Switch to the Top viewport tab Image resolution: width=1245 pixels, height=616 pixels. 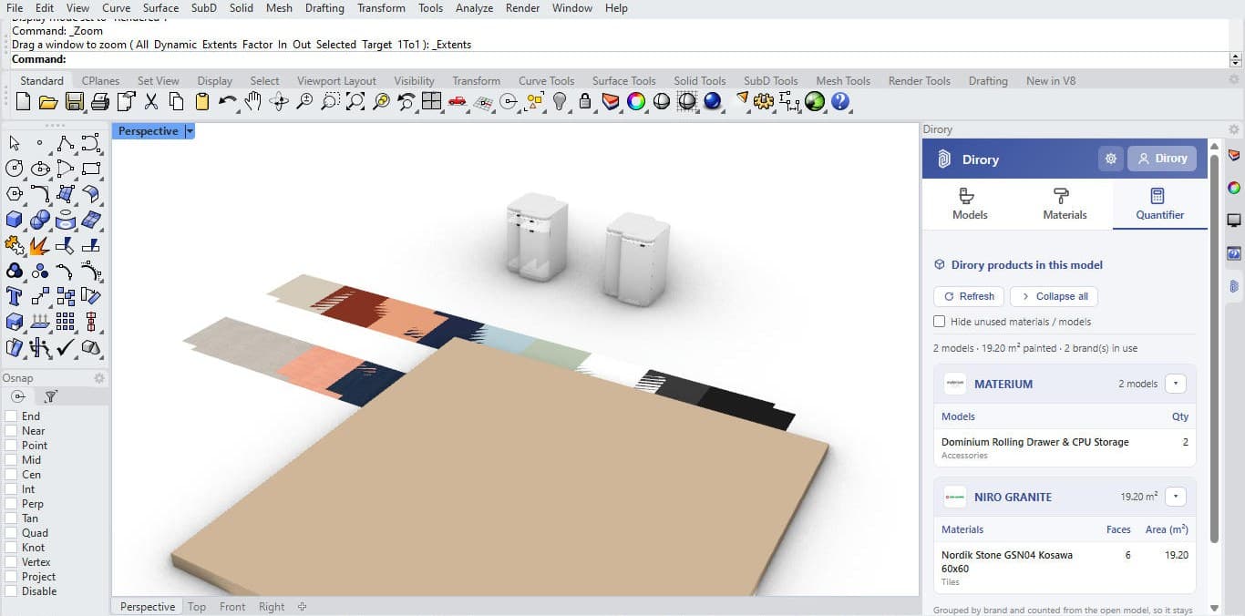[197, 607]
